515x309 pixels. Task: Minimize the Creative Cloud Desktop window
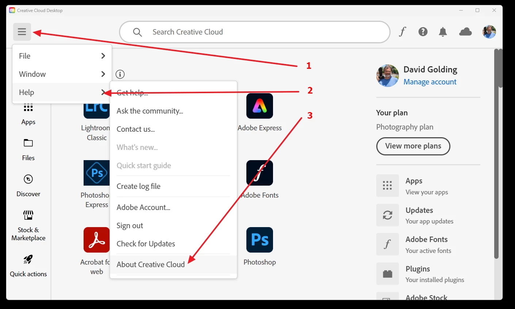pos(461,10)
